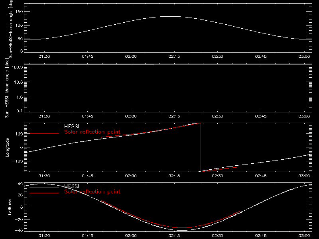Click 03:00 time label under Earth angle plot
The image size is (319, 239).
[x=304, y=57]
